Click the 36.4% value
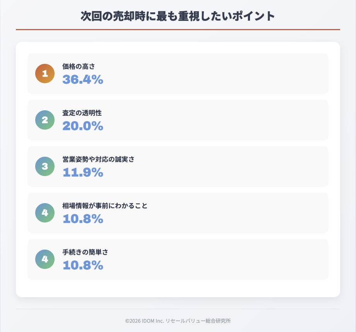356x332 pixels. (x=83, y=79)
